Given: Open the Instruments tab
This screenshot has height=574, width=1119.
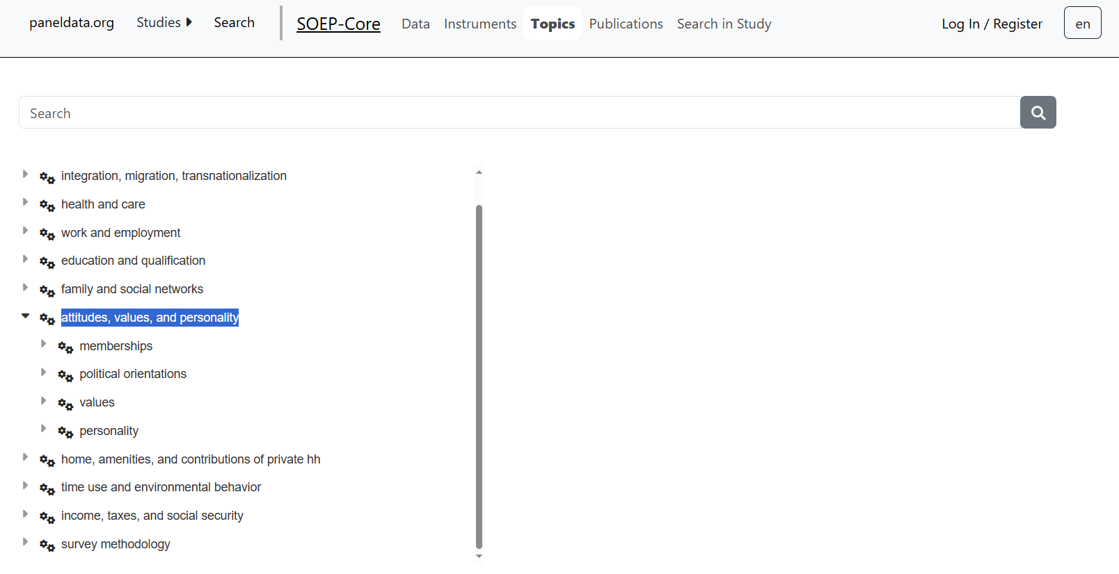Looking at the screenshot, I should (x=480, y=24).
